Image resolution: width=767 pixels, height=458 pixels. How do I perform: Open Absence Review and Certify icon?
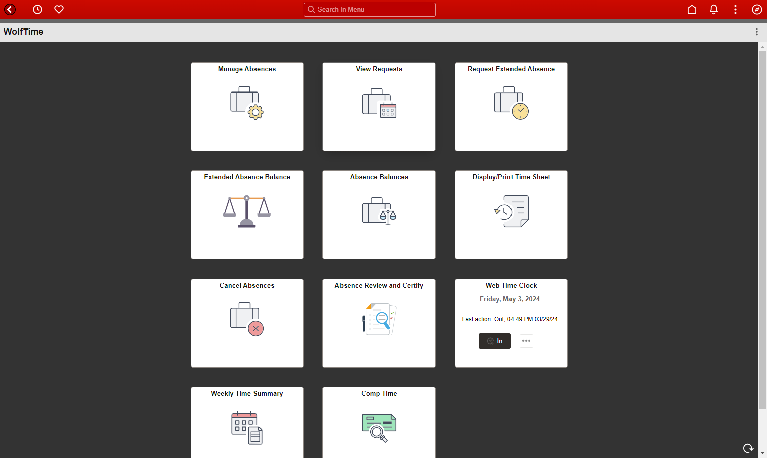[379, 319]
